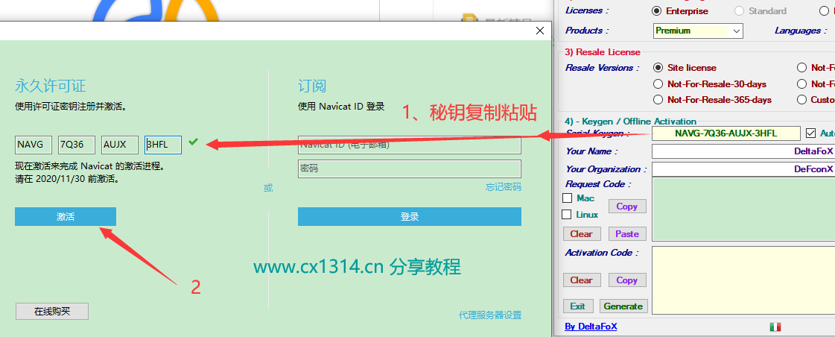Paste into the Request Code

point(626,233)
